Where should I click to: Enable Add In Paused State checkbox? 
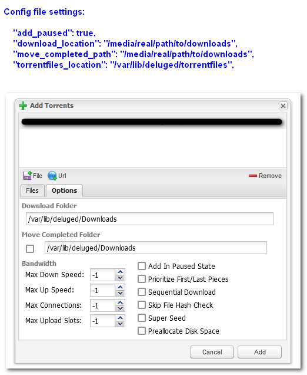142,266
